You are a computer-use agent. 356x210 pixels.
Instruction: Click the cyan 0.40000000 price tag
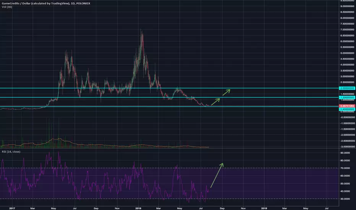pos(347,109)
